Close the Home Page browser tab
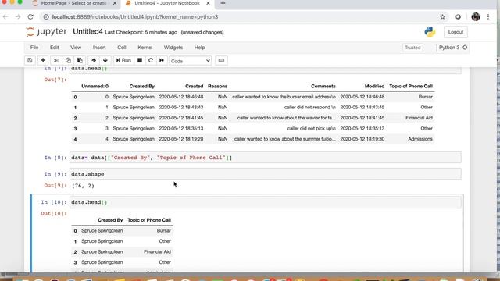500x281 pixels. (x=115, y=3)
